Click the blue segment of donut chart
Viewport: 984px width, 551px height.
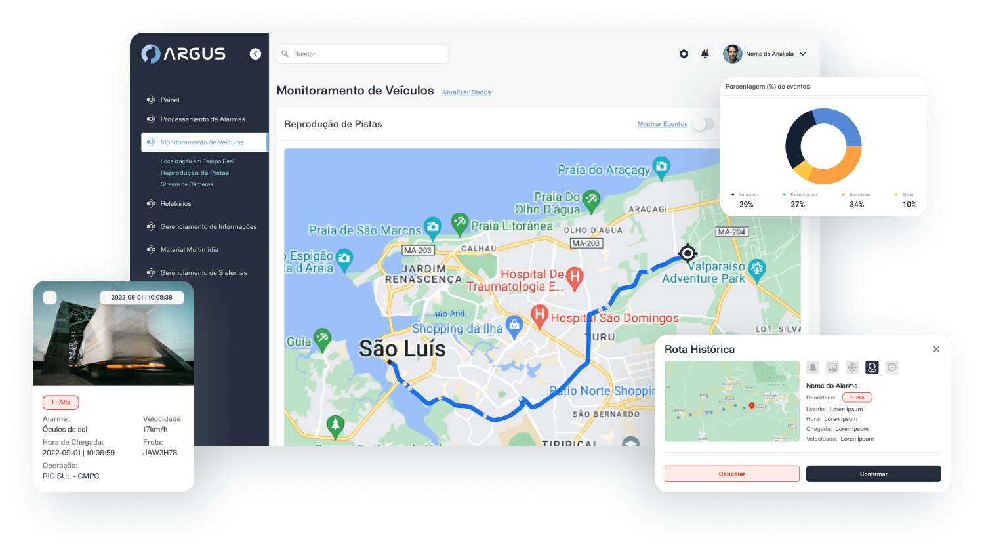pyautogui.click(x=841, y=123)
